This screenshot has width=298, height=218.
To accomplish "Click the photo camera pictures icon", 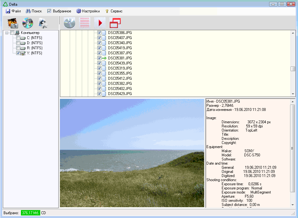I will click(x=13, y=23).
